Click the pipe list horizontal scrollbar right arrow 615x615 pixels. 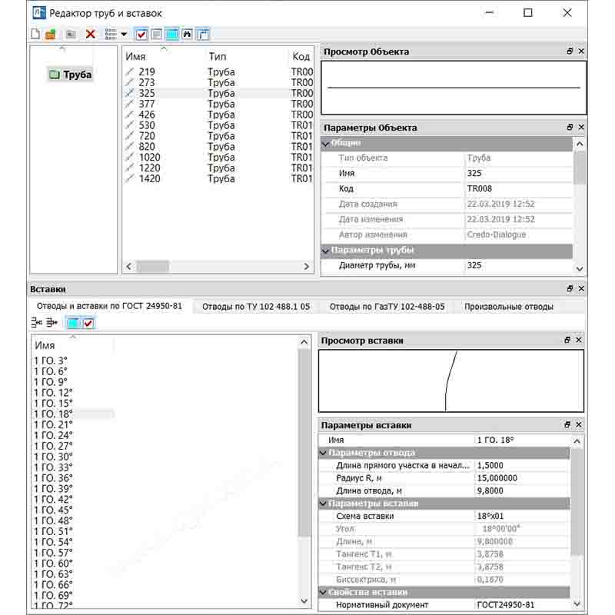point(307,266)
